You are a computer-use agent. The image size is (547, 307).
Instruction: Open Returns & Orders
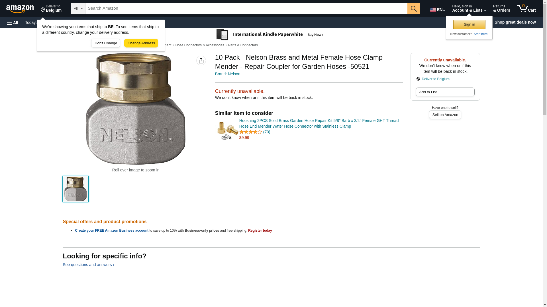click(x=501, y=9)
